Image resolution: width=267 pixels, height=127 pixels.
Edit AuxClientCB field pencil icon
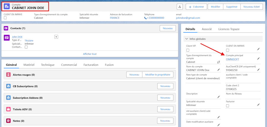click(x=258, y=69)
